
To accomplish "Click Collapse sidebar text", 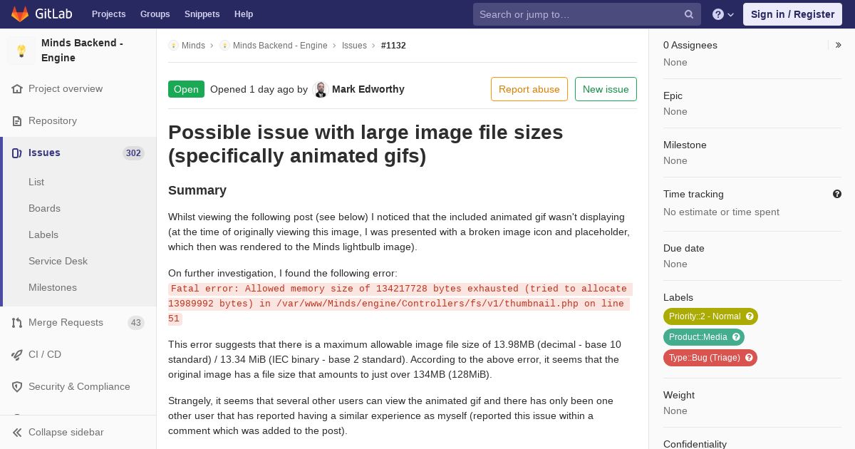I will [x=66, y=433].
